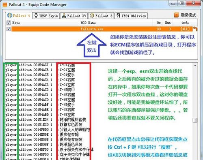This screenshot has width=203, height=160.
Task: Click the code list scroll-up arrow
Action: 195,66
